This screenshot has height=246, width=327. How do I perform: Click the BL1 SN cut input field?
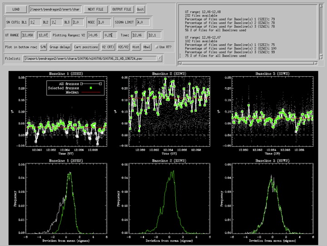35,22
